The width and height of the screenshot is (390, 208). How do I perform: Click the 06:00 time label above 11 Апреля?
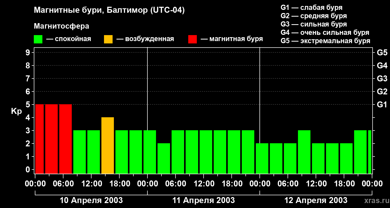175,184
